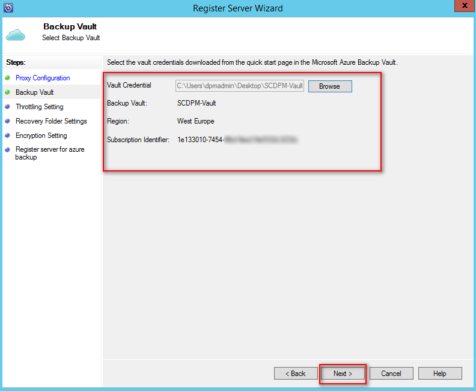The width and height of the screenshot is (476, 391).
Task: Click green bullet beside Backup Vault
Action: pyautogui.click(x=8, y=92)
